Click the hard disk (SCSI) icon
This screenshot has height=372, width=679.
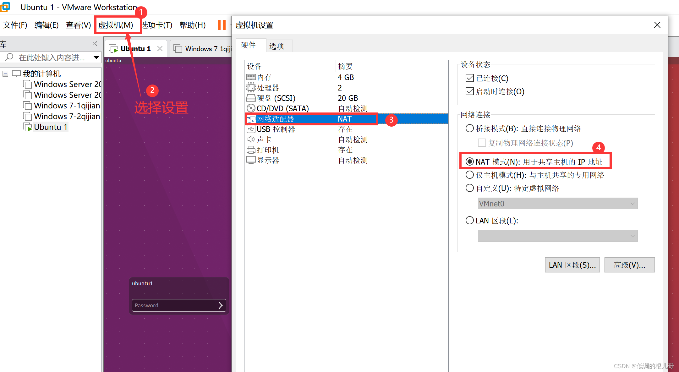click(251, 98)
